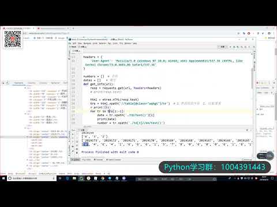This screenshot has width=277, height=207.
Task: Click Search Everywhere magnifier in PyCharm
Action: (x=254, y=47)
